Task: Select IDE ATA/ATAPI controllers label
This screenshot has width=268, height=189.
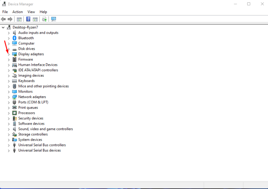Action: [x=38, y=70]
